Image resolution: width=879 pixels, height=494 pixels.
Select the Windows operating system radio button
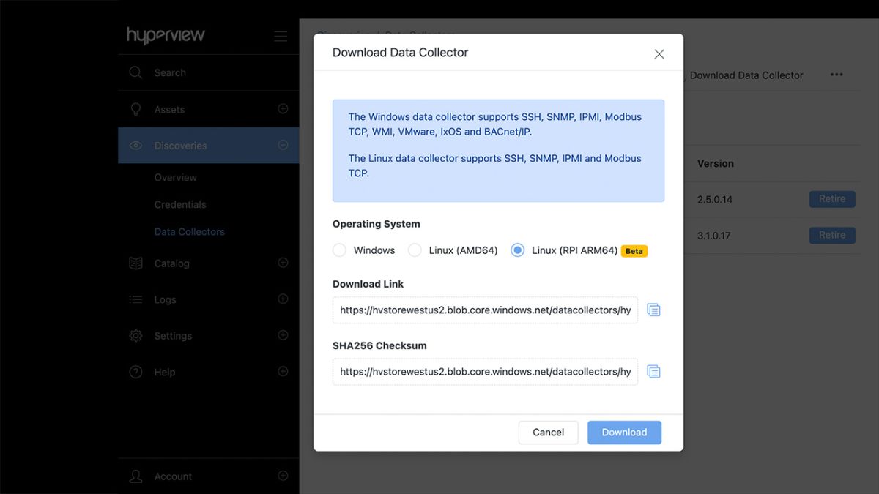tap(339, 250)
